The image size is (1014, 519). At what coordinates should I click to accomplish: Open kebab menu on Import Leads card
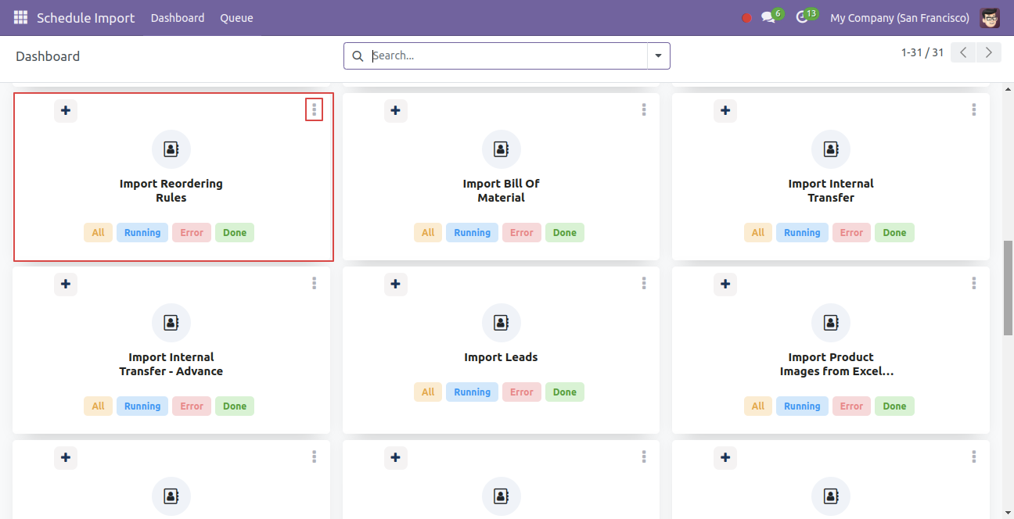pyautogui.click(x=644, y=284)
